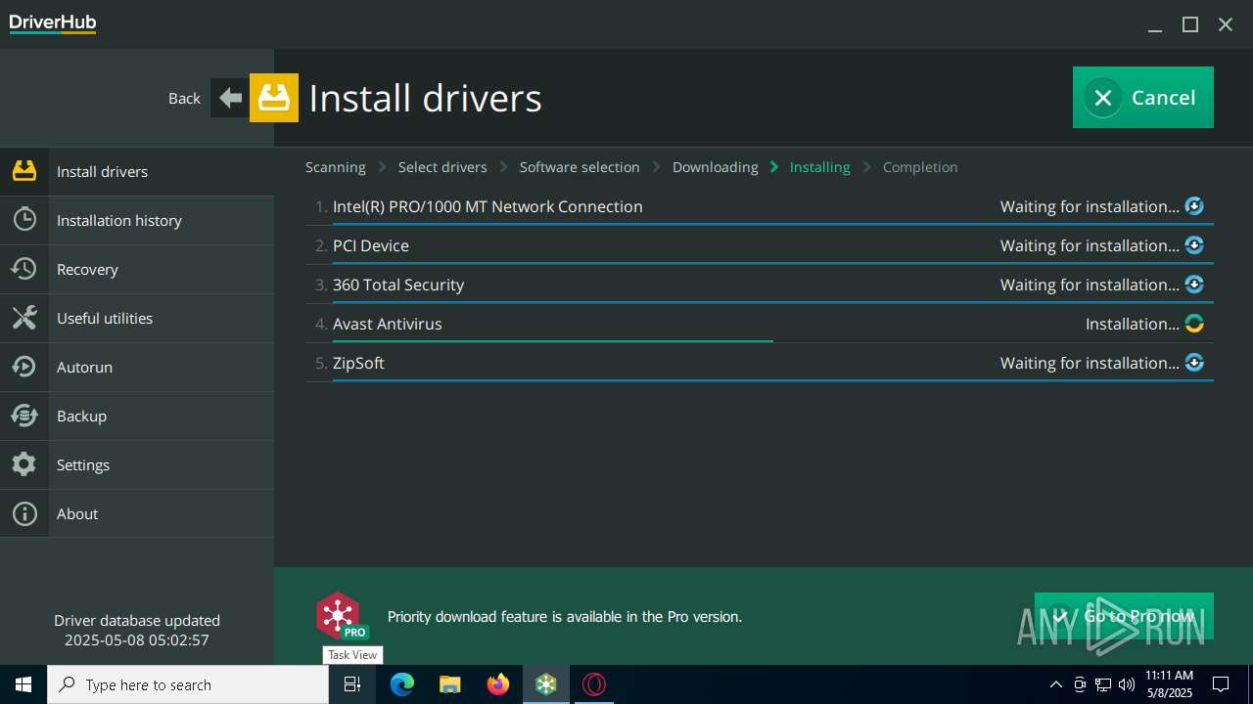Click status icon for PCI Device row
Viewport: 1253px width, 704px height.
click(1194, 245)
